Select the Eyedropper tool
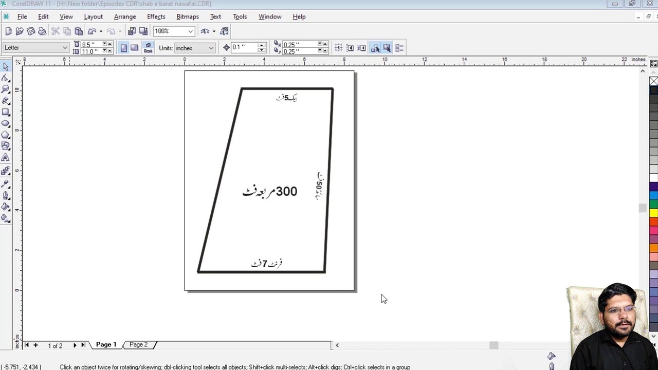Viewport: 658px width, 370px height. coord(6,183)
